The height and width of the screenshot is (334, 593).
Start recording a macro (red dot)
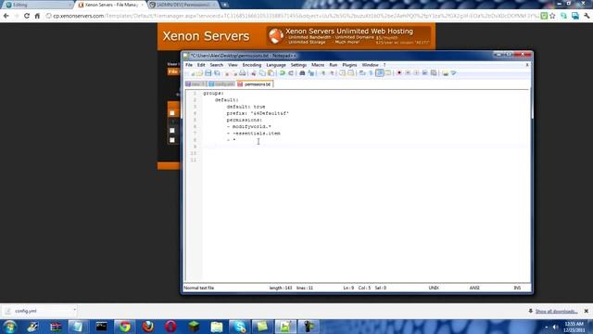399,72
